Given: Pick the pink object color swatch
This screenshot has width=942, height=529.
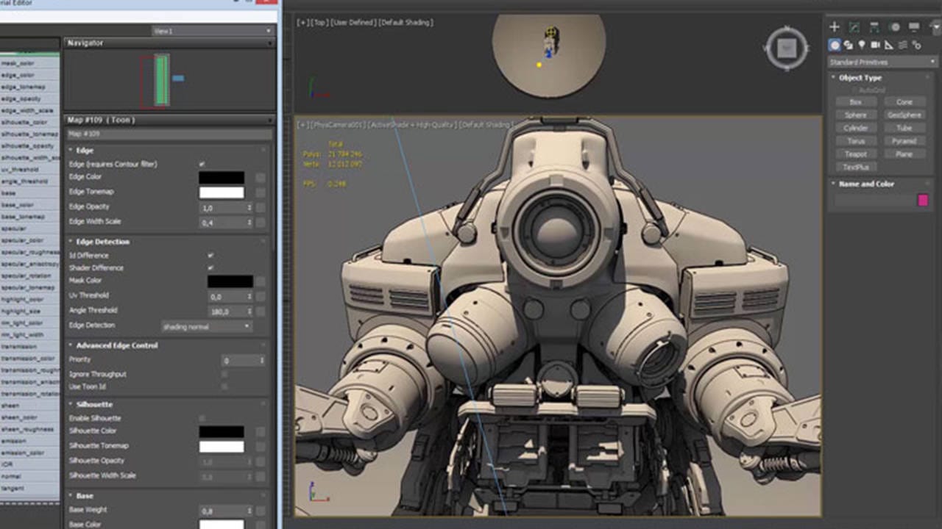Looking at the screenshot, I should click(923, 200).
